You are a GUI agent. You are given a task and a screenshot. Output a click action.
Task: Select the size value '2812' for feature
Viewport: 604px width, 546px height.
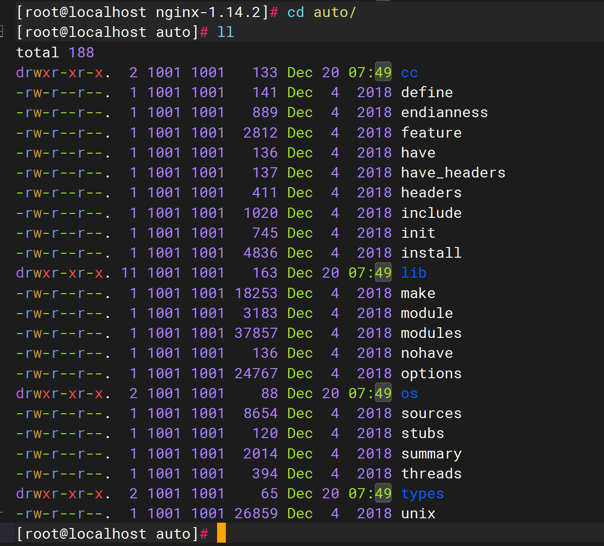tap(260, 133)
